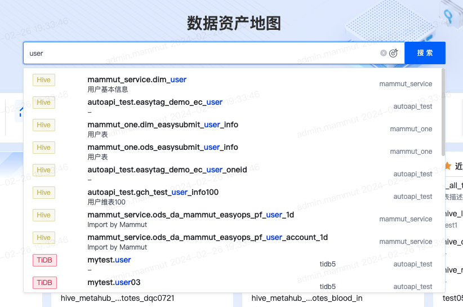Select autoapi_test.gch_test_user_info100 suggestion

(233, 197)
